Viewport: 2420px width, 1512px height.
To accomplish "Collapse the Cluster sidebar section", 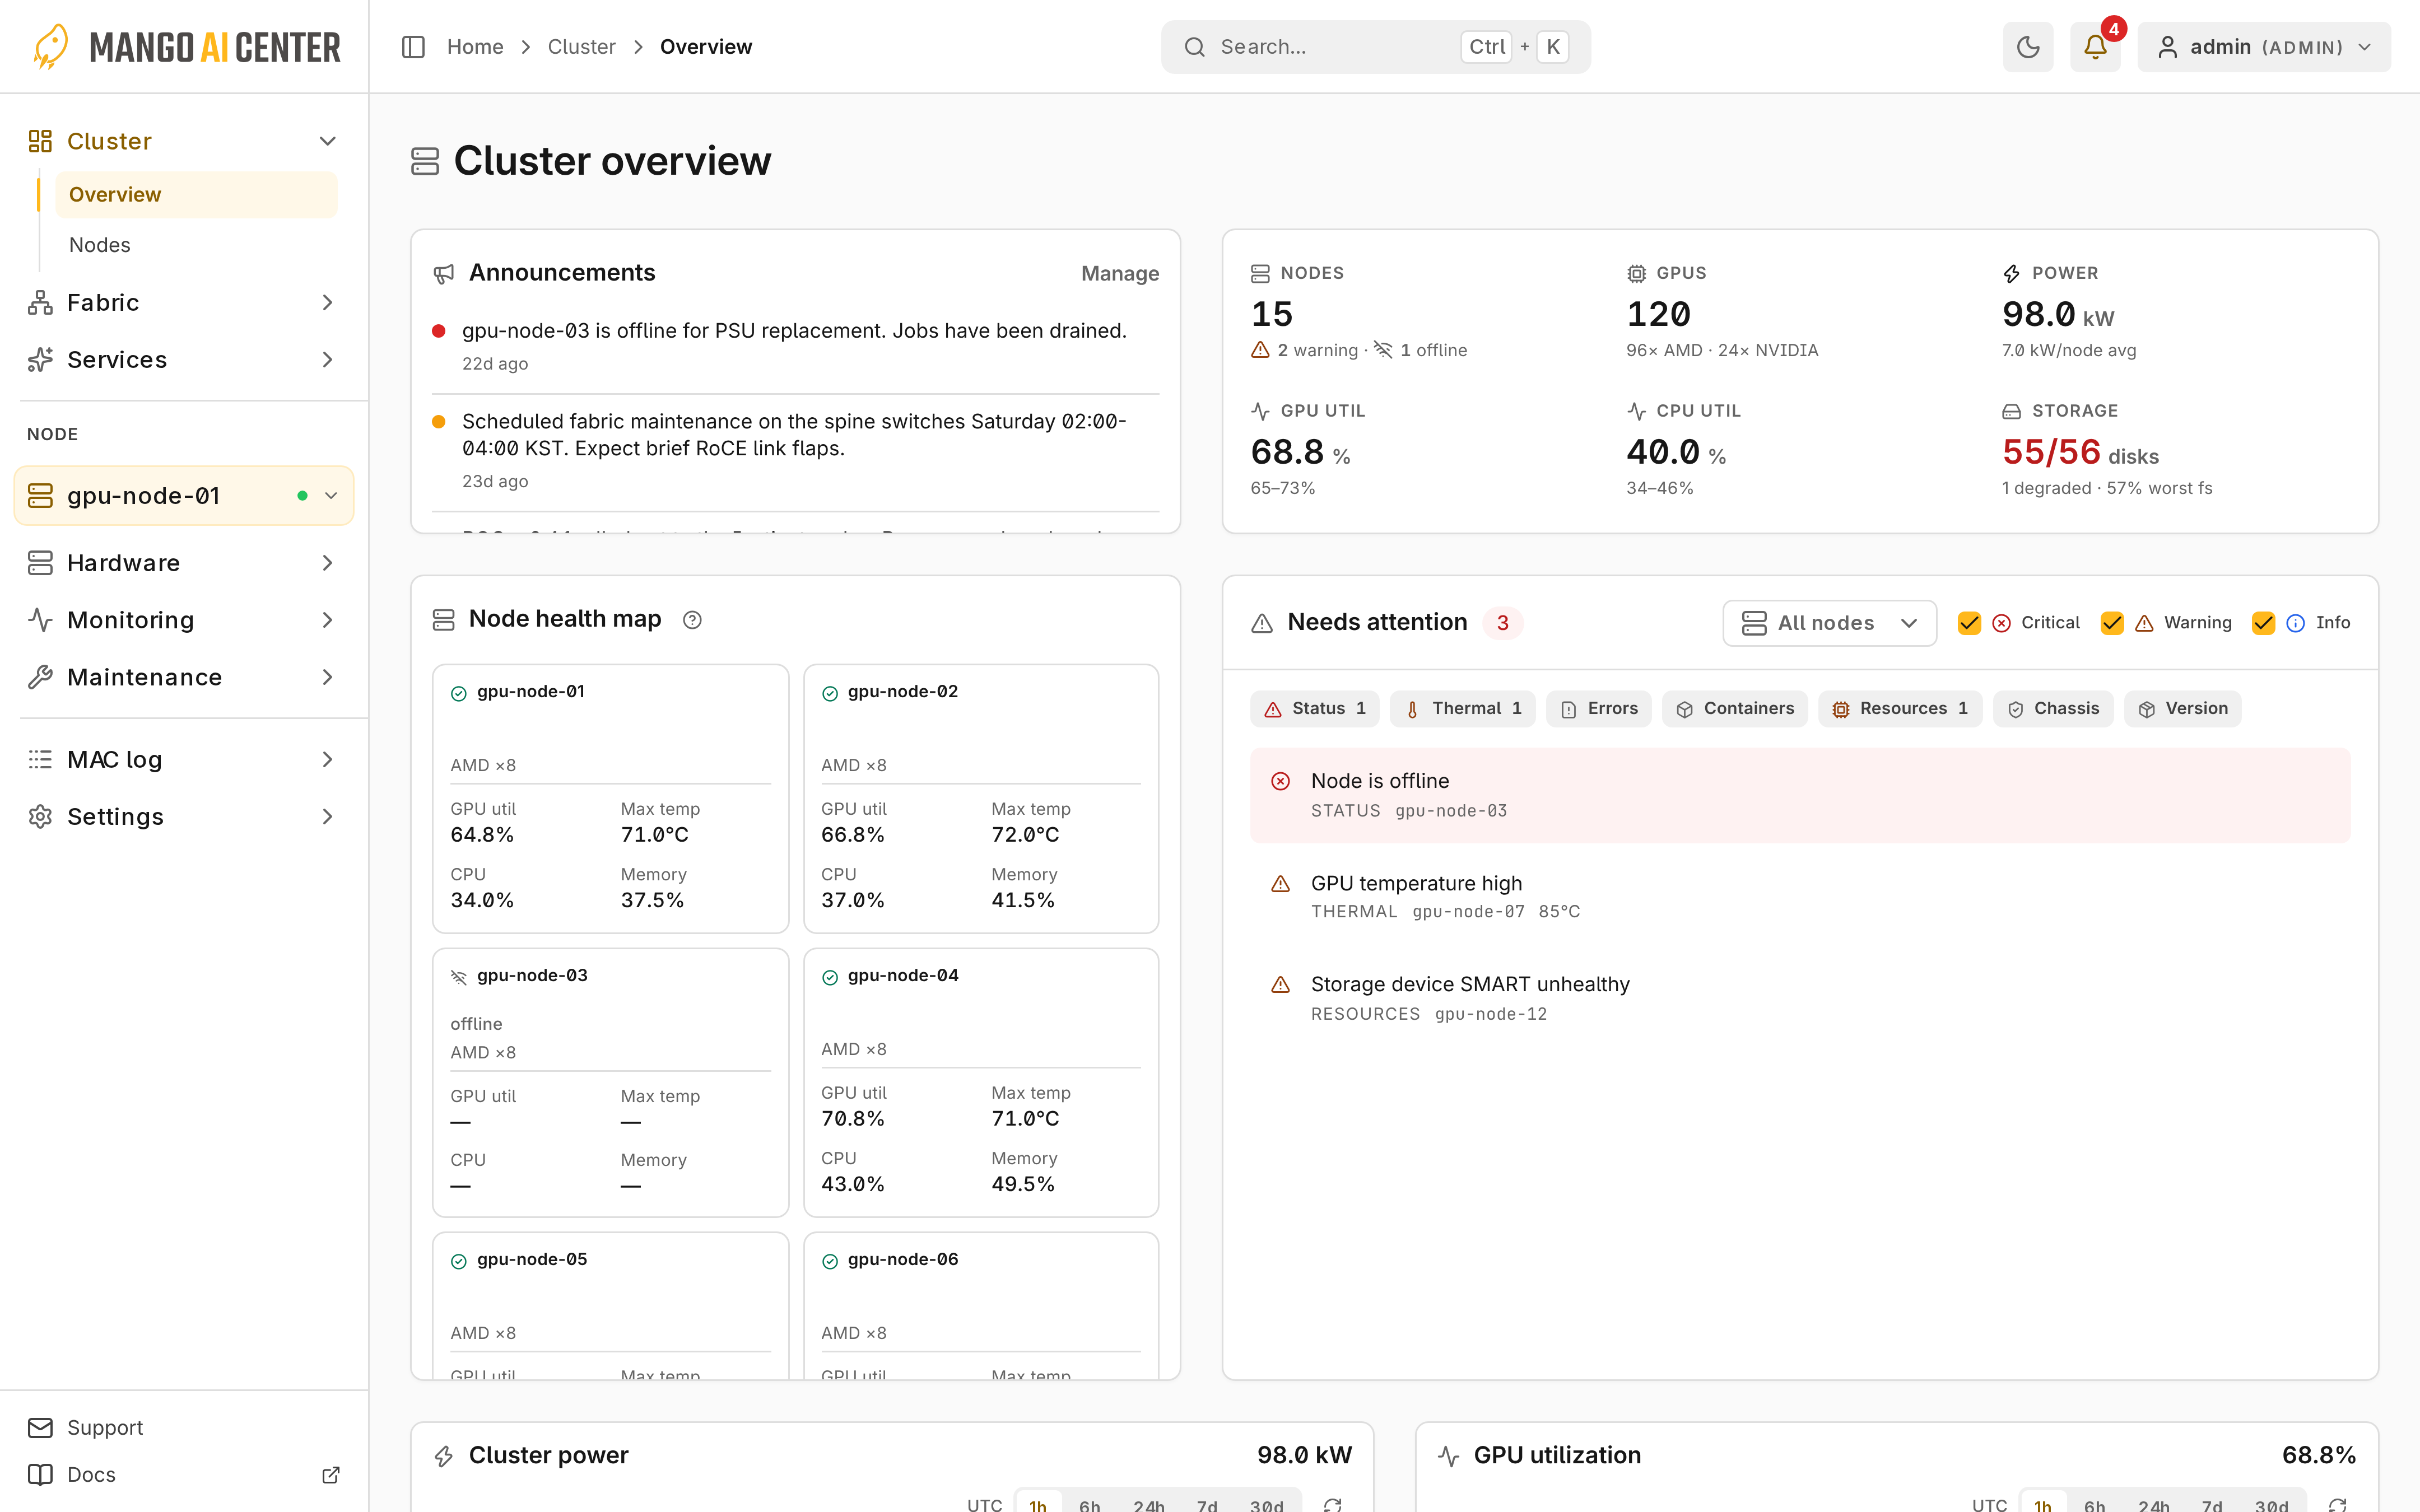I will tap(184, 141).
